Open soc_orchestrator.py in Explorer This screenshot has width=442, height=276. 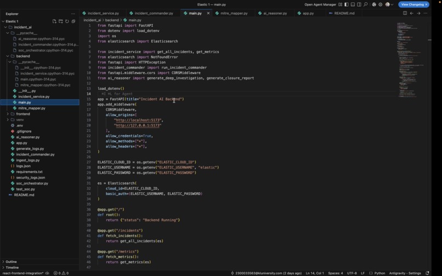(x=32, y=183)
